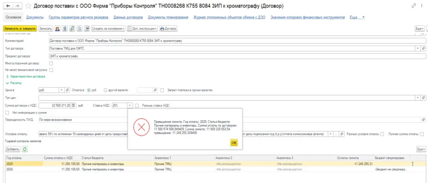Click ellipsis selector in Условие оплаты field

(x=336, y=134)
